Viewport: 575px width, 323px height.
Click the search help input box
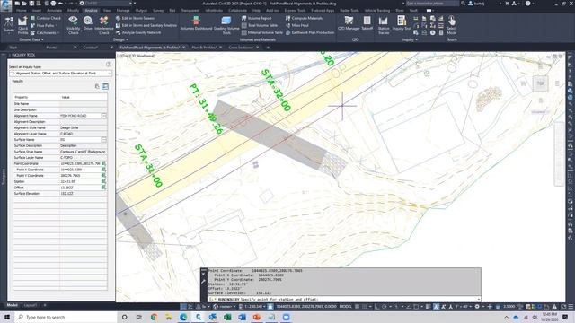click(x=432, y=4)
